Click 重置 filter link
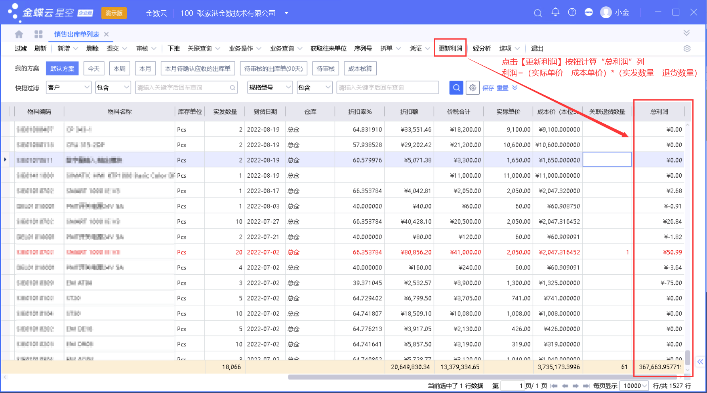The width and height of the screenshot is (707, 393). [x=503, y=88]
